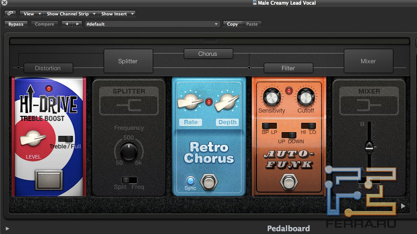417x234 pixels.
Task: Open the View dropdown menu
Action: click(32, 14)
